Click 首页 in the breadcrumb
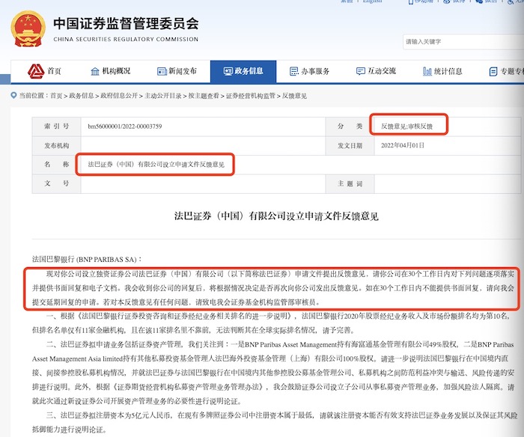This screenshot has height=437, width=524. tap(56, 96)
